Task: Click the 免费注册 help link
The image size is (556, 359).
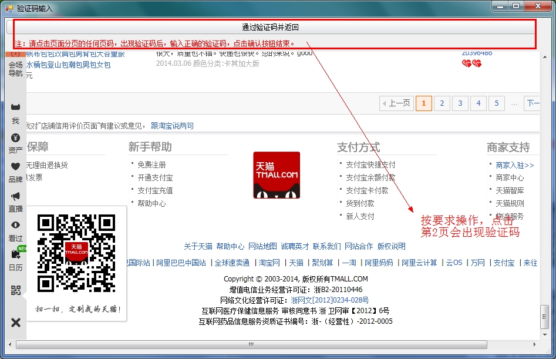Action: [151, 165]
